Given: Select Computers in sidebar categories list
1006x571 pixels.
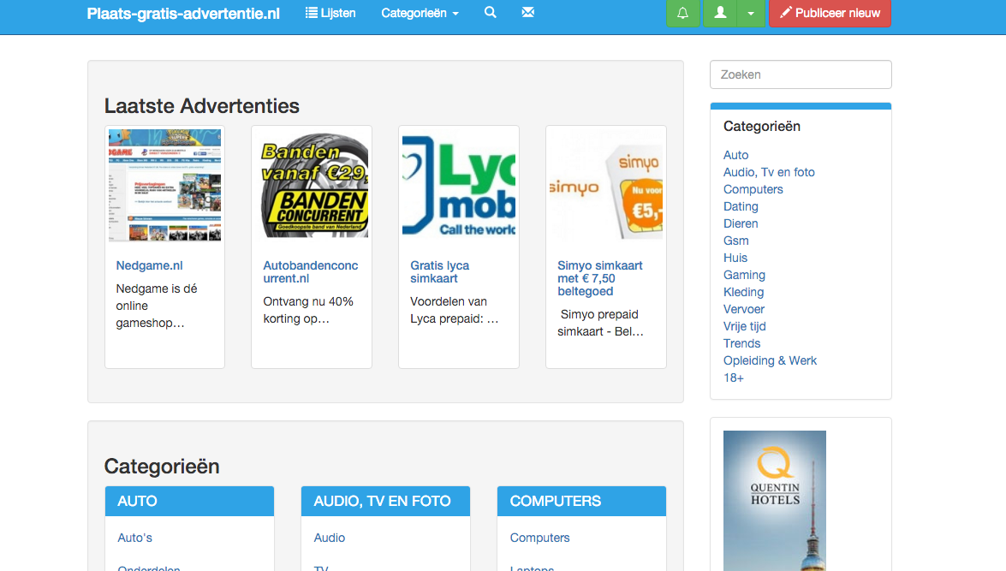Looking at the screenshot, I should click(x=753, y=189).
